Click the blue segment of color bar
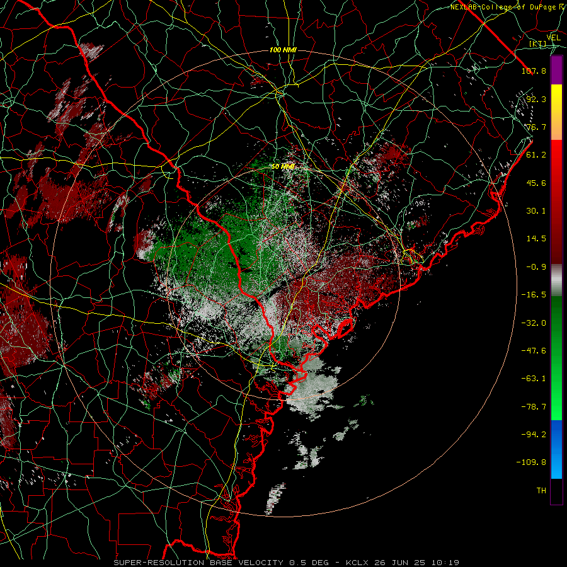Image resolution: width=567 pixels, height=567 pixels. (x=556, y=449)
